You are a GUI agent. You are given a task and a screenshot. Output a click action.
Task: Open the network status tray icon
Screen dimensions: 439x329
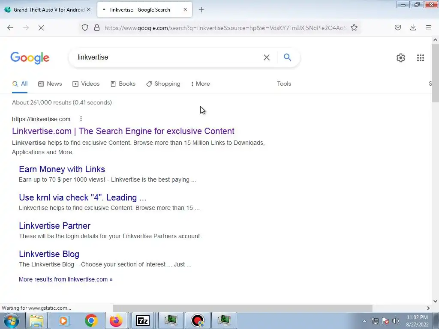[x=375, y=321]
